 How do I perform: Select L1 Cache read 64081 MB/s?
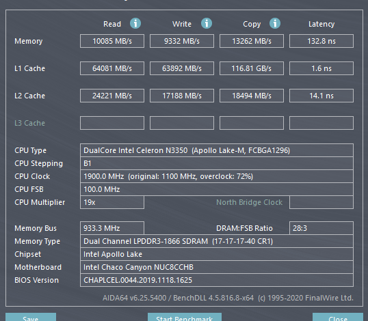click(x=112, y=68)
